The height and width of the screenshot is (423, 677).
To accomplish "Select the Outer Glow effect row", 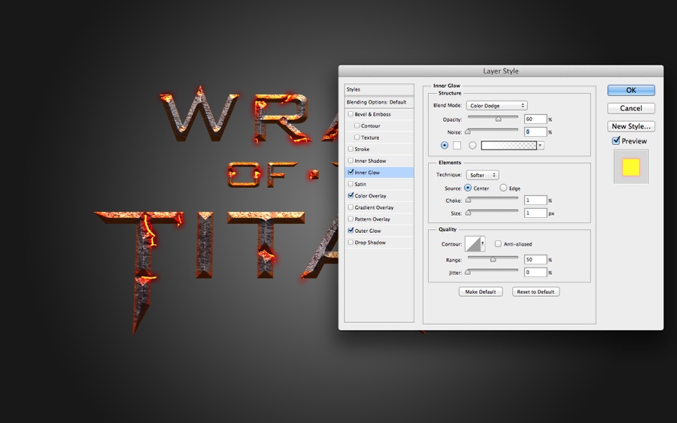I will 379,231.
